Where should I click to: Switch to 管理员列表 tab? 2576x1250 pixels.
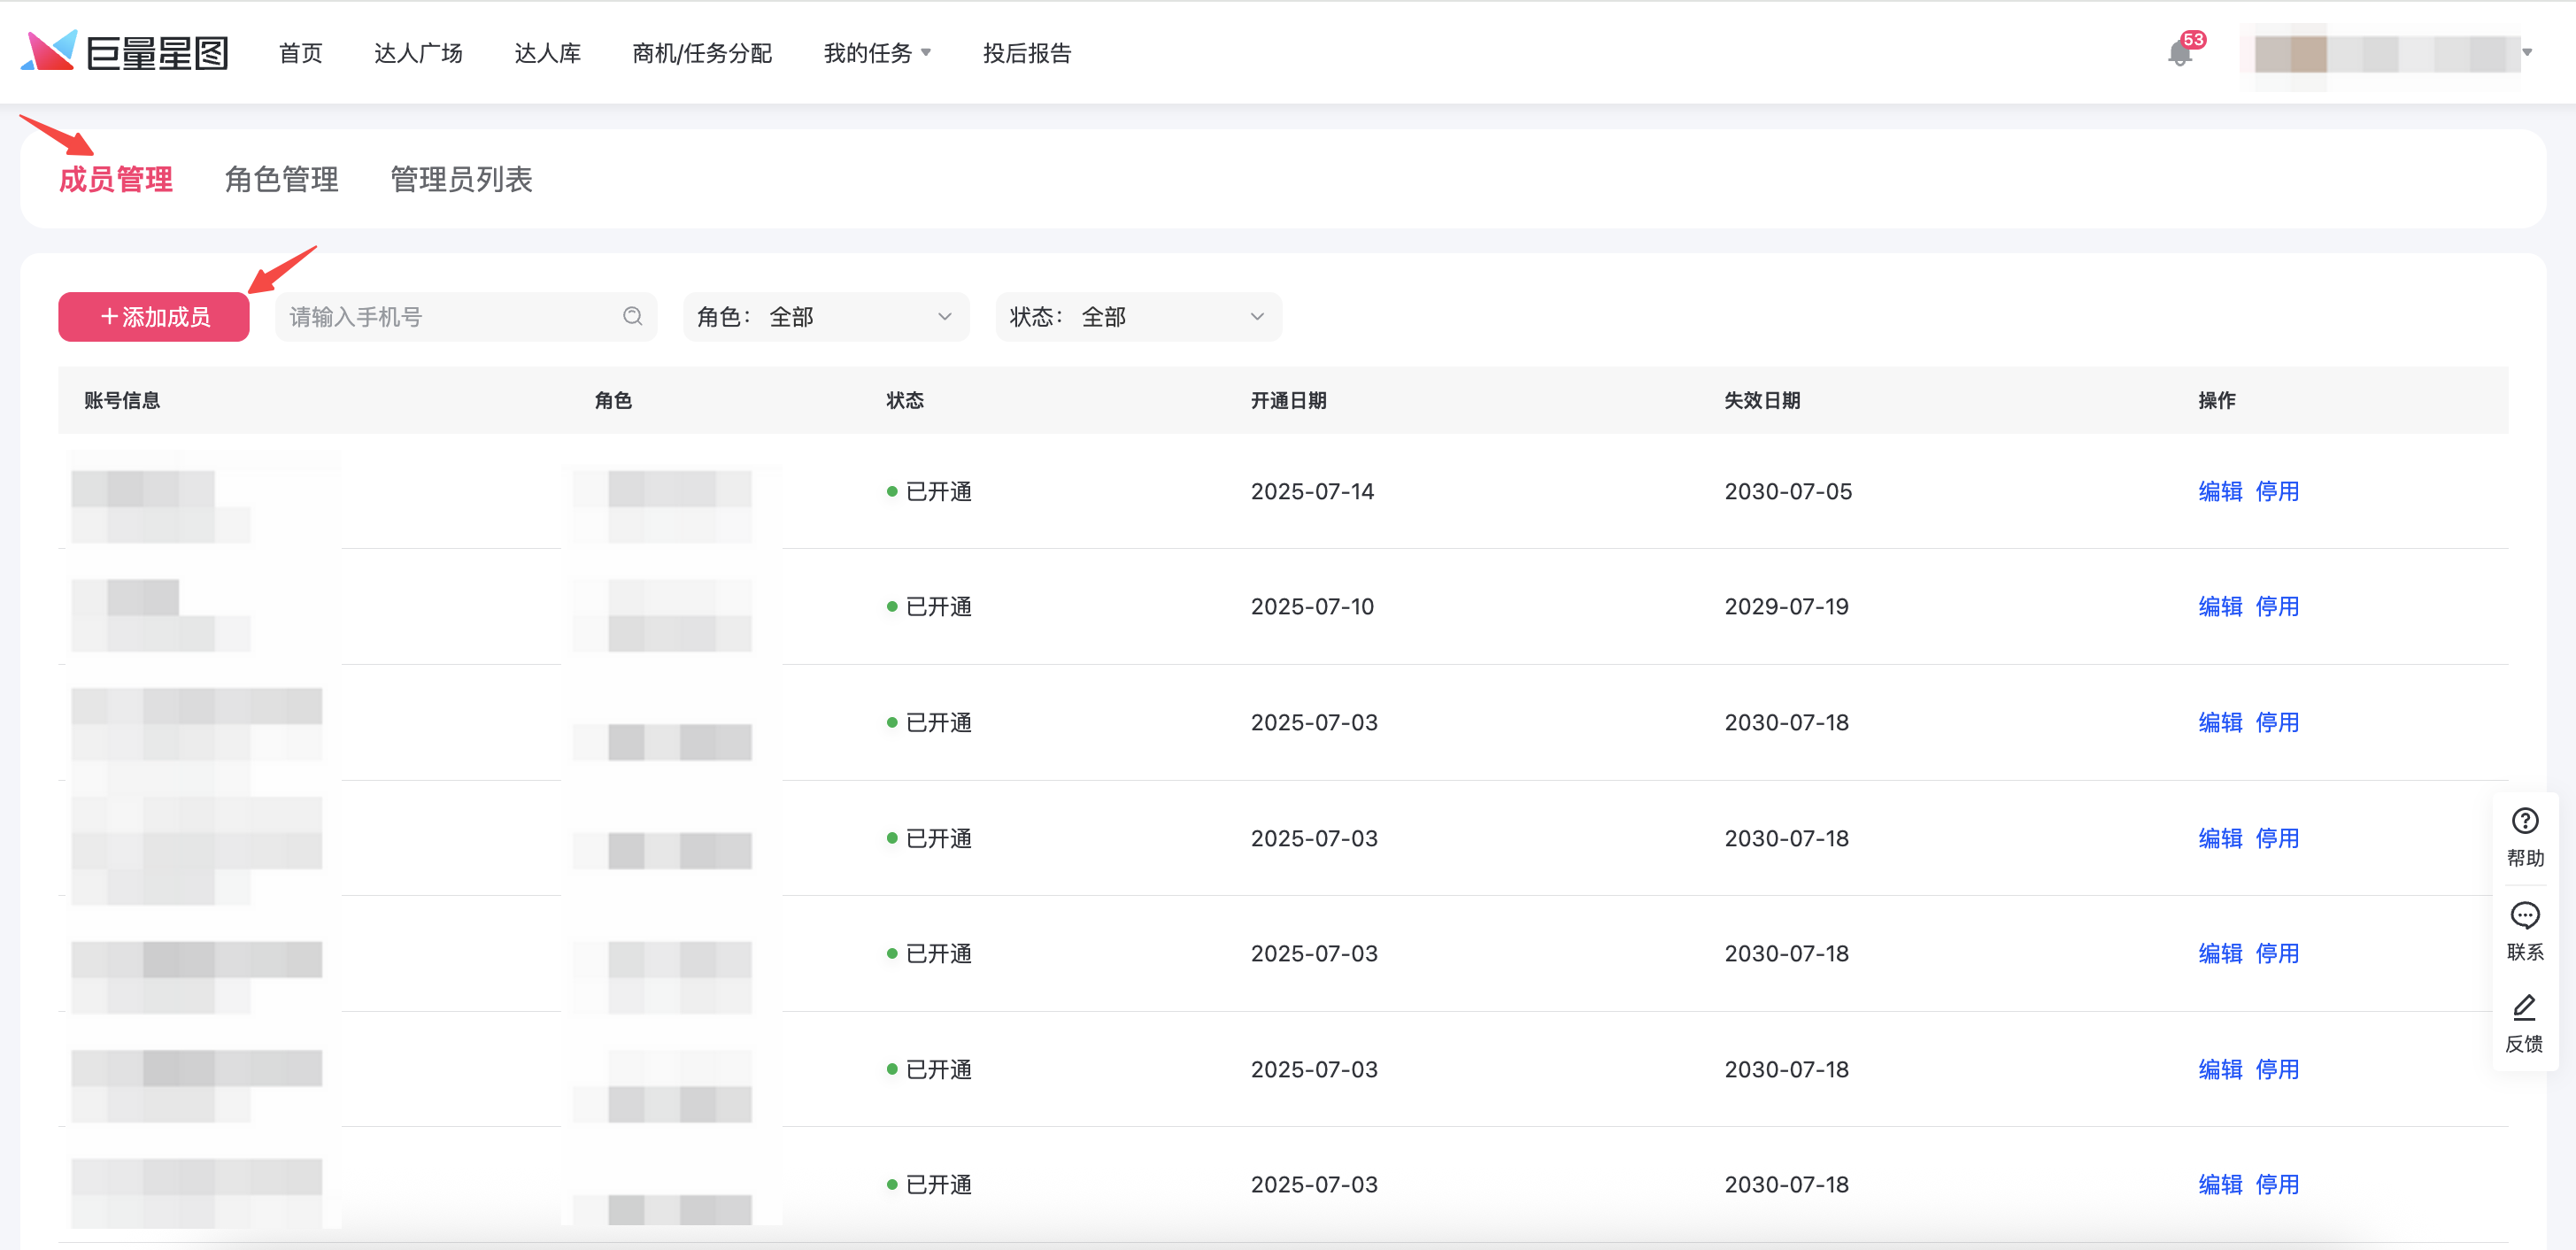pyautogui.click(x=461, y=180)
